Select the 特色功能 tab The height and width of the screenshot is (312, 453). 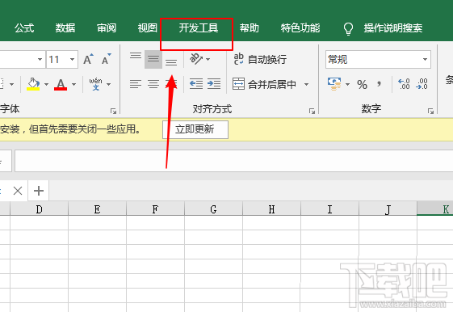click(x=300, y=28)
